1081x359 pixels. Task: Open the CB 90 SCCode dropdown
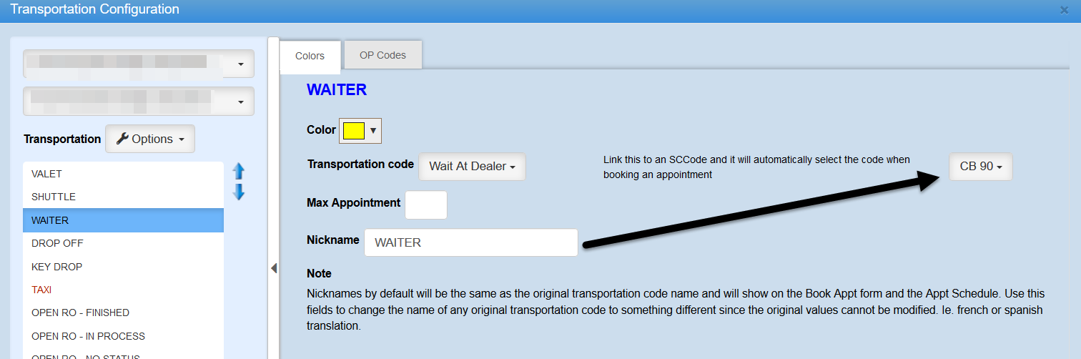(x=980, y=166)
